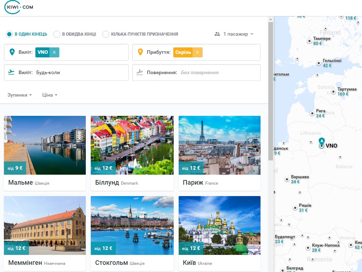Click the plane takeoff icon
This screenshot has height=272, width=362.
(11, 72)
